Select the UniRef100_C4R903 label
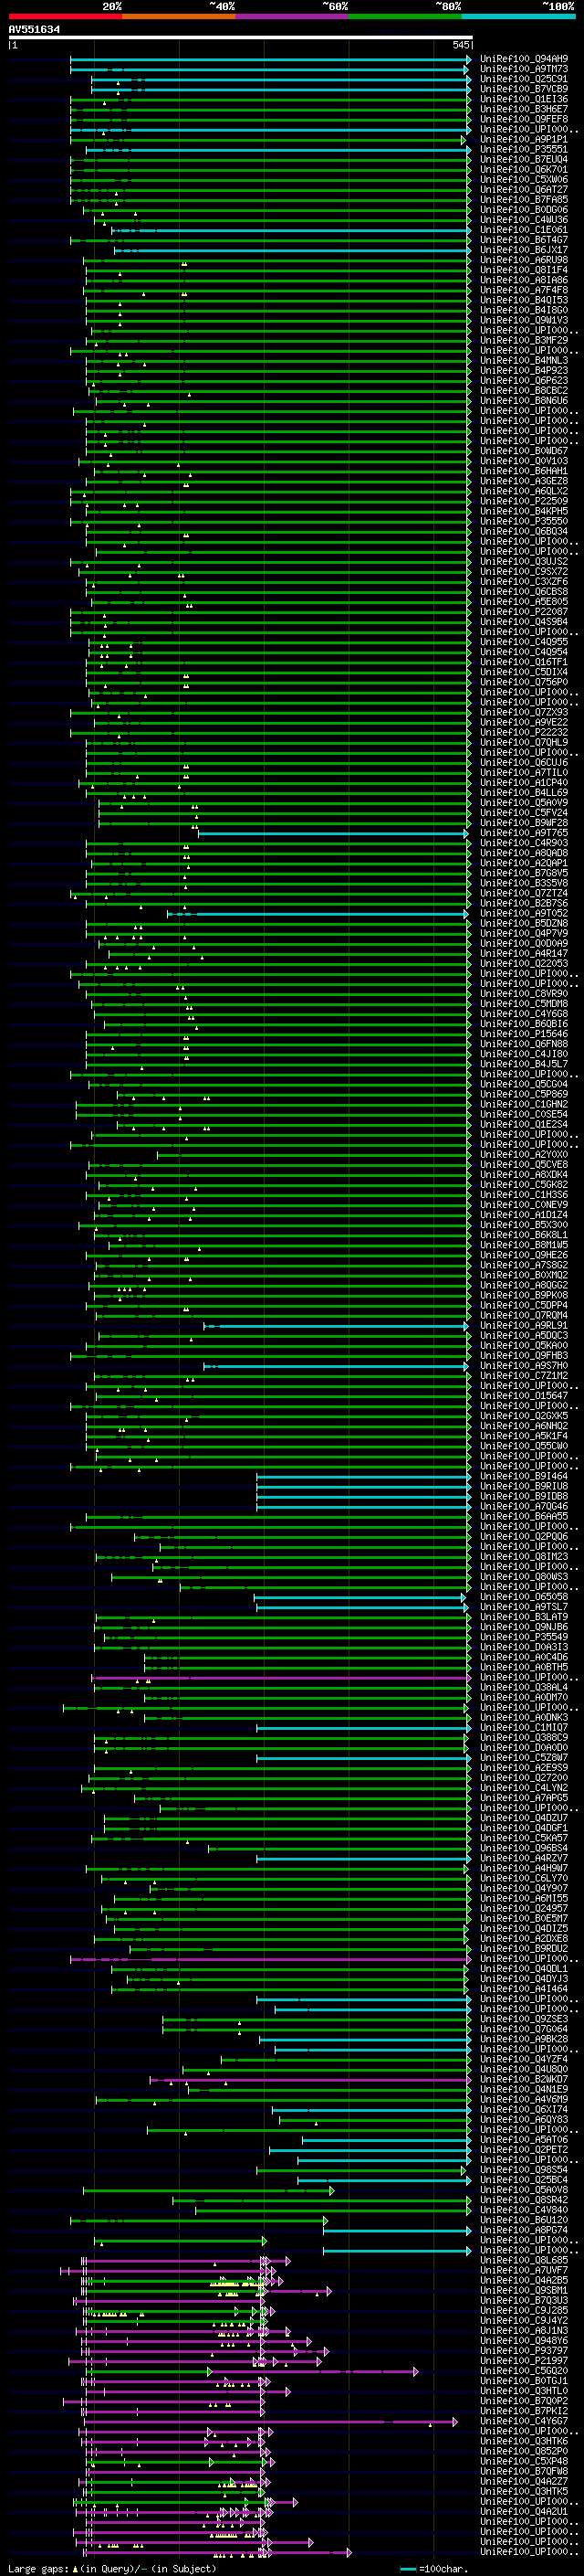This screenshot has width=584, height=2576. [x=524, y=843]
